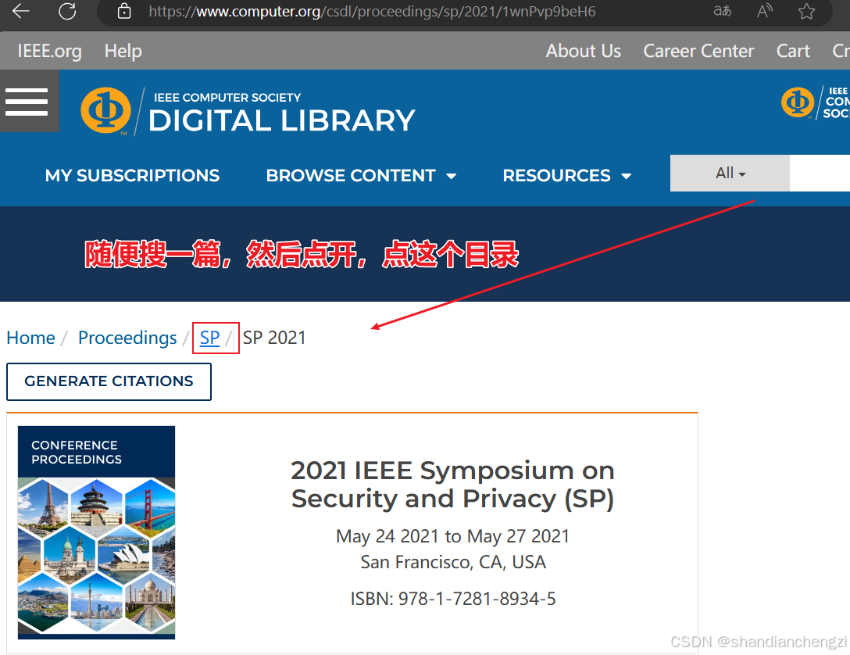
Task: Open the IEEE.org link
Action: [49, 51]
